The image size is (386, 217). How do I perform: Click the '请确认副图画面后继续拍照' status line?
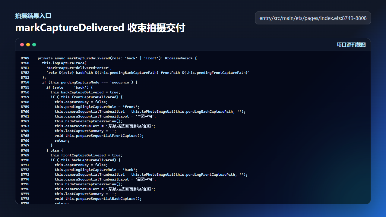pyautogui.click(x=105, y=126)
